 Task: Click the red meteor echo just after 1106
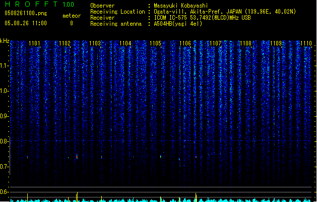point(196,157)
